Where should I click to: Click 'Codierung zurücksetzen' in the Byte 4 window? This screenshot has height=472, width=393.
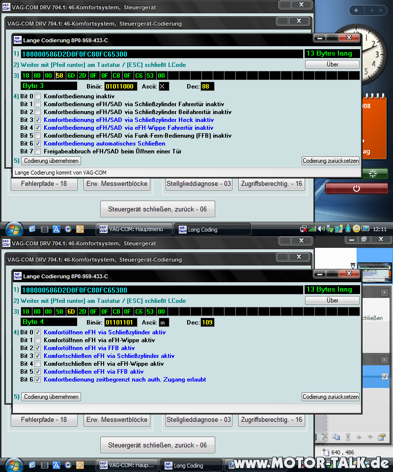click(331, 397)
